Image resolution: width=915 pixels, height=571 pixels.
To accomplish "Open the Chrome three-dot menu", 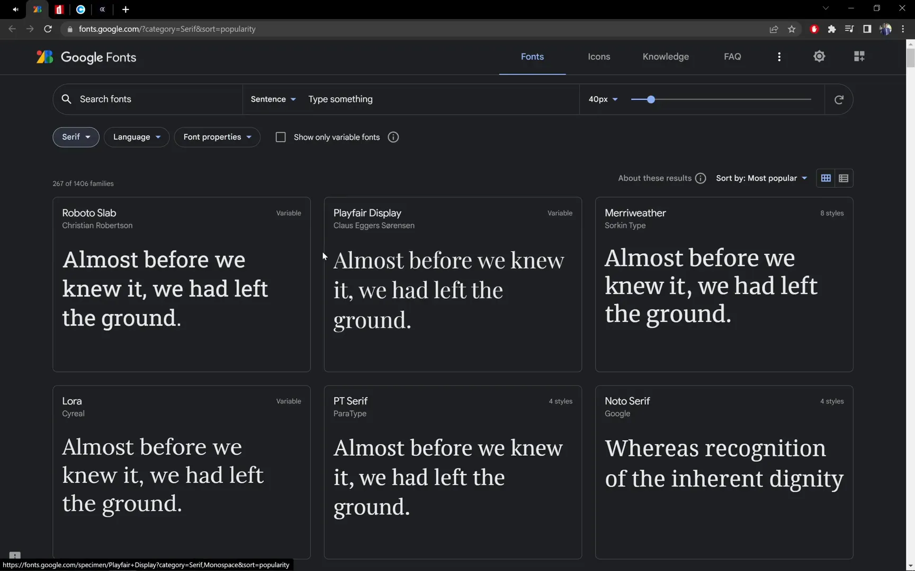I will (903, 29).
